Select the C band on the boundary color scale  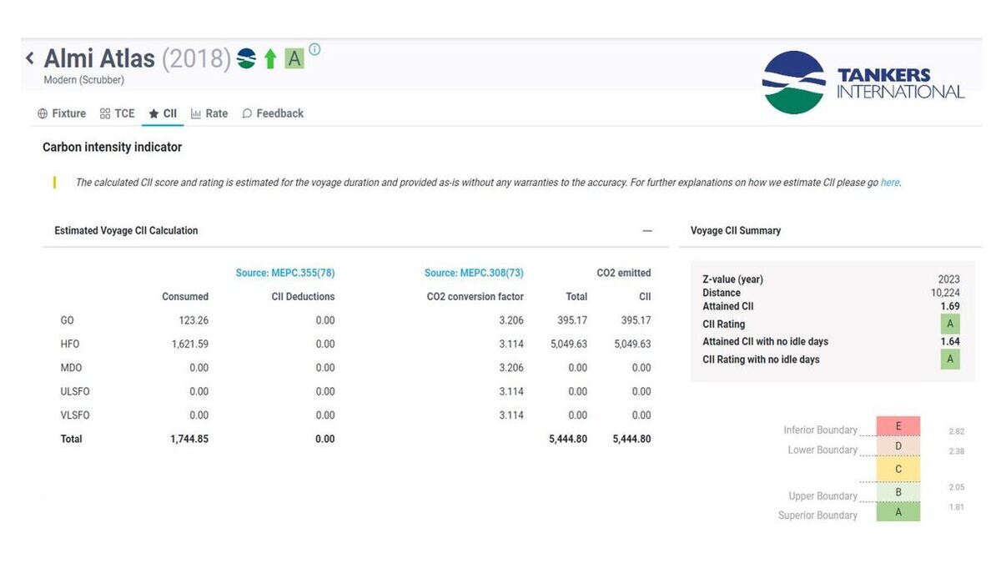point(897,469)
